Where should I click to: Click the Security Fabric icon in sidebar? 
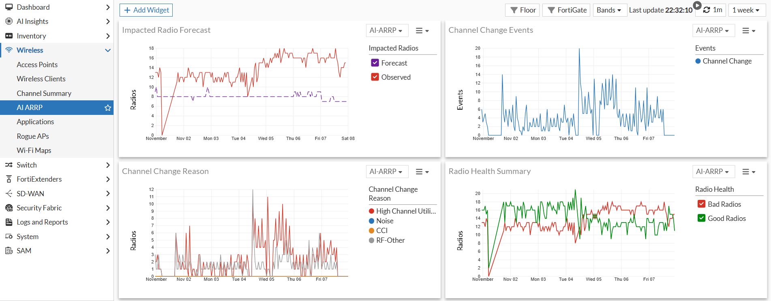tap(9, 208)
